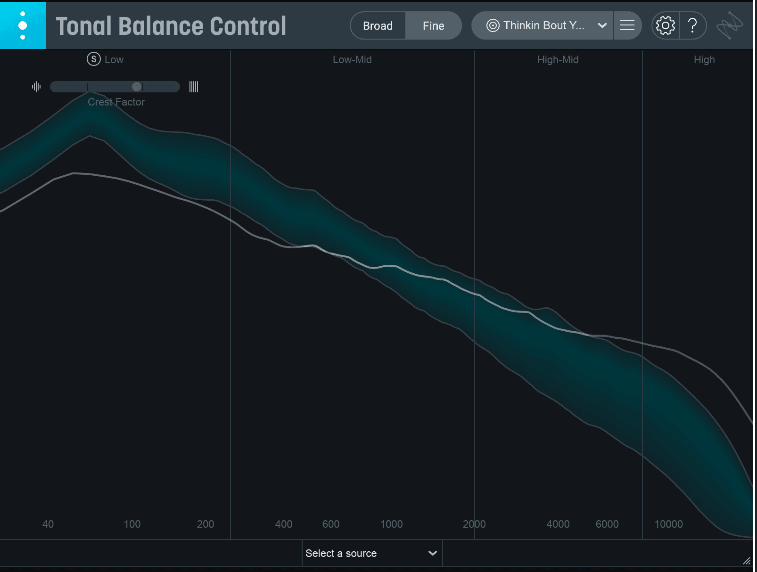Switch to Fine view mode
The height and width of the screenshot is (572, 757).
433,25
